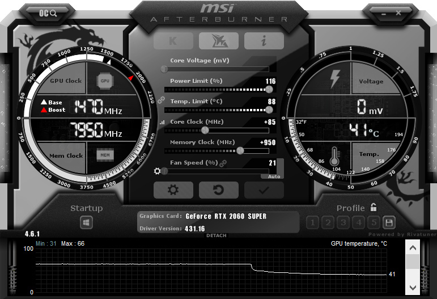437x299 pixels.
Task: Click the GeForce RTX 2060 SUPER card name
Action: [226, 216]
